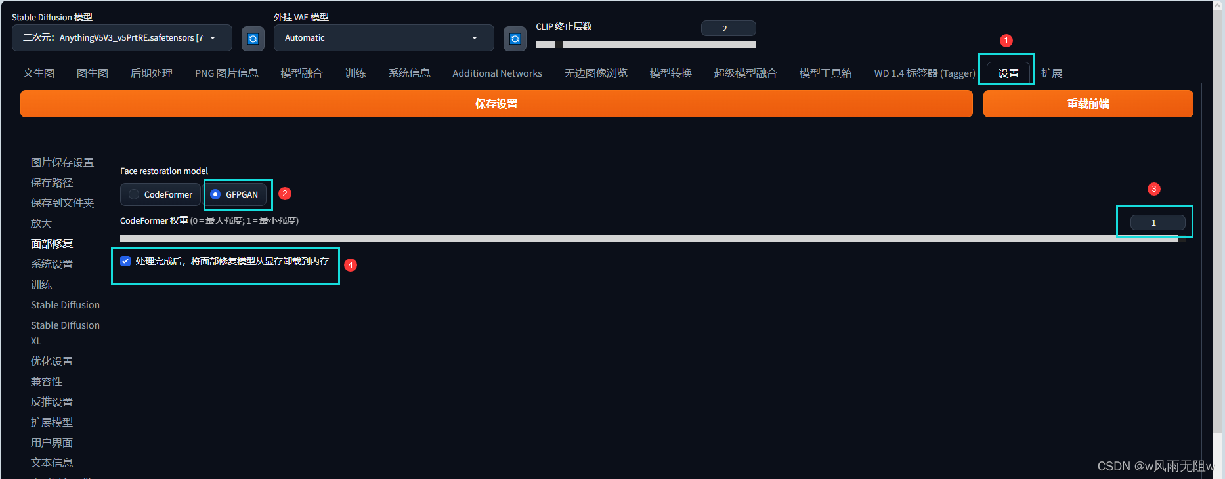The image size is (1225, 479).
Task: Open 保存路径 settings section
Action: (x=52, y=182)
